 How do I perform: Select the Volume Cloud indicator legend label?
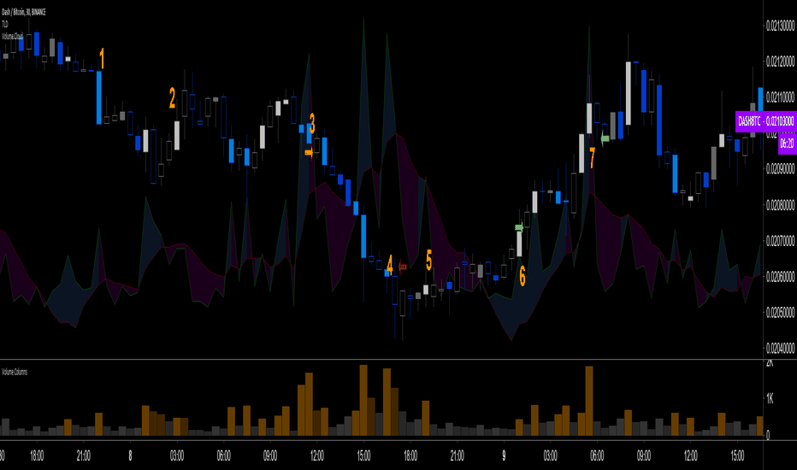click(12, 36)
